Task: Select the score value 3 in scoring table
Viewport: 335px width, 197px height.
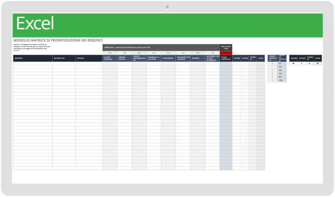Action: pyautogui.click(x=272, y=74)
